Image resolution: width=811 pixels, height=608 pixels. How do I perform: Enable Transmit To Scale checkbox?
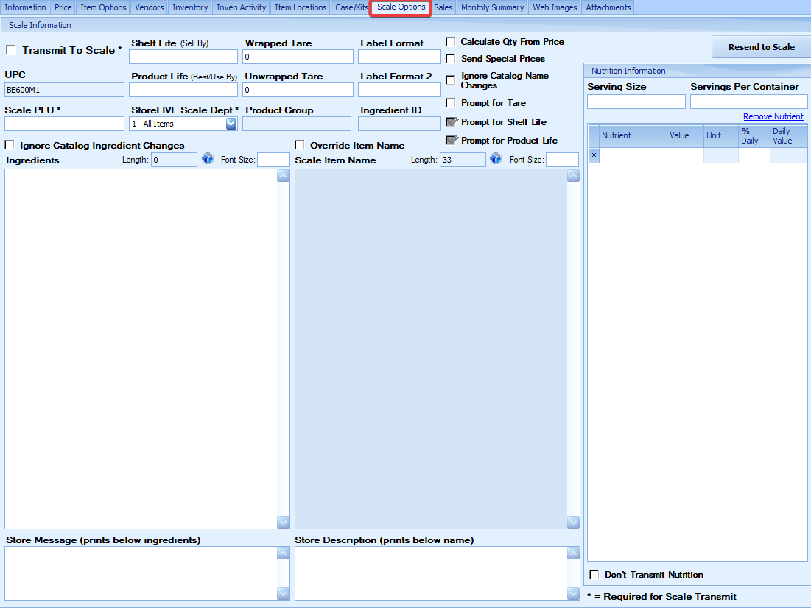pyautogui.click(x=11, y=50)
